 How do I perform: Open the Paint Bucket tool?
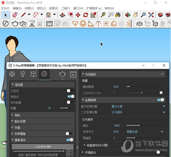coord(118,15)
